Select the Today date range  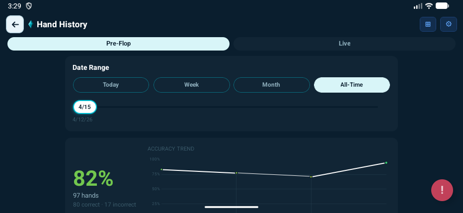tap(111, 85)
